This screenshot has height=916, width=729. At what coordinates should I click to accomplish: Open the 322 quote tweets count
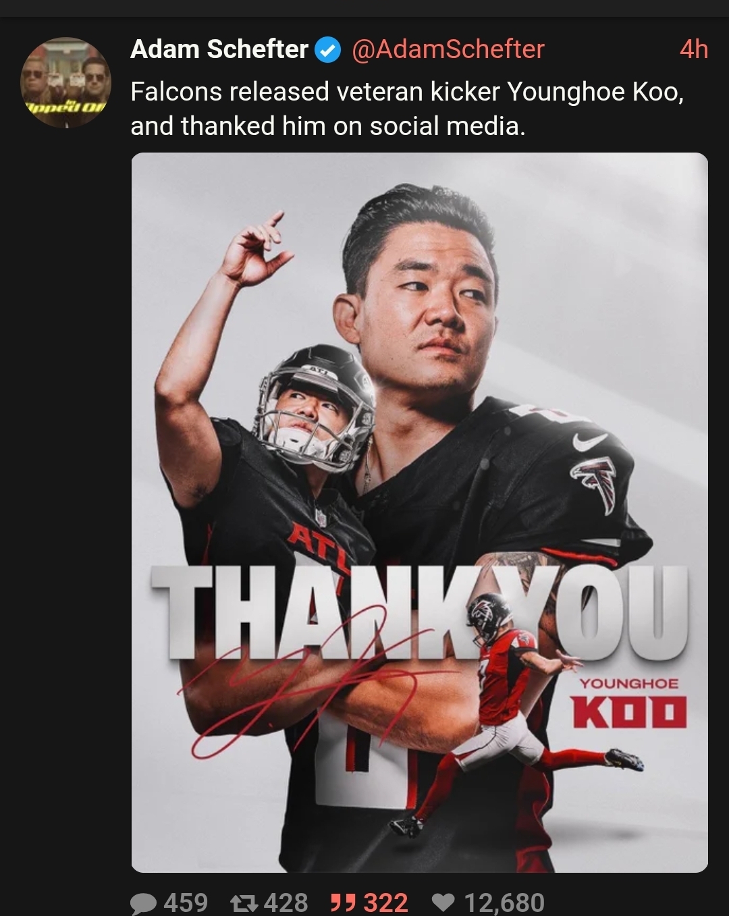385,902
